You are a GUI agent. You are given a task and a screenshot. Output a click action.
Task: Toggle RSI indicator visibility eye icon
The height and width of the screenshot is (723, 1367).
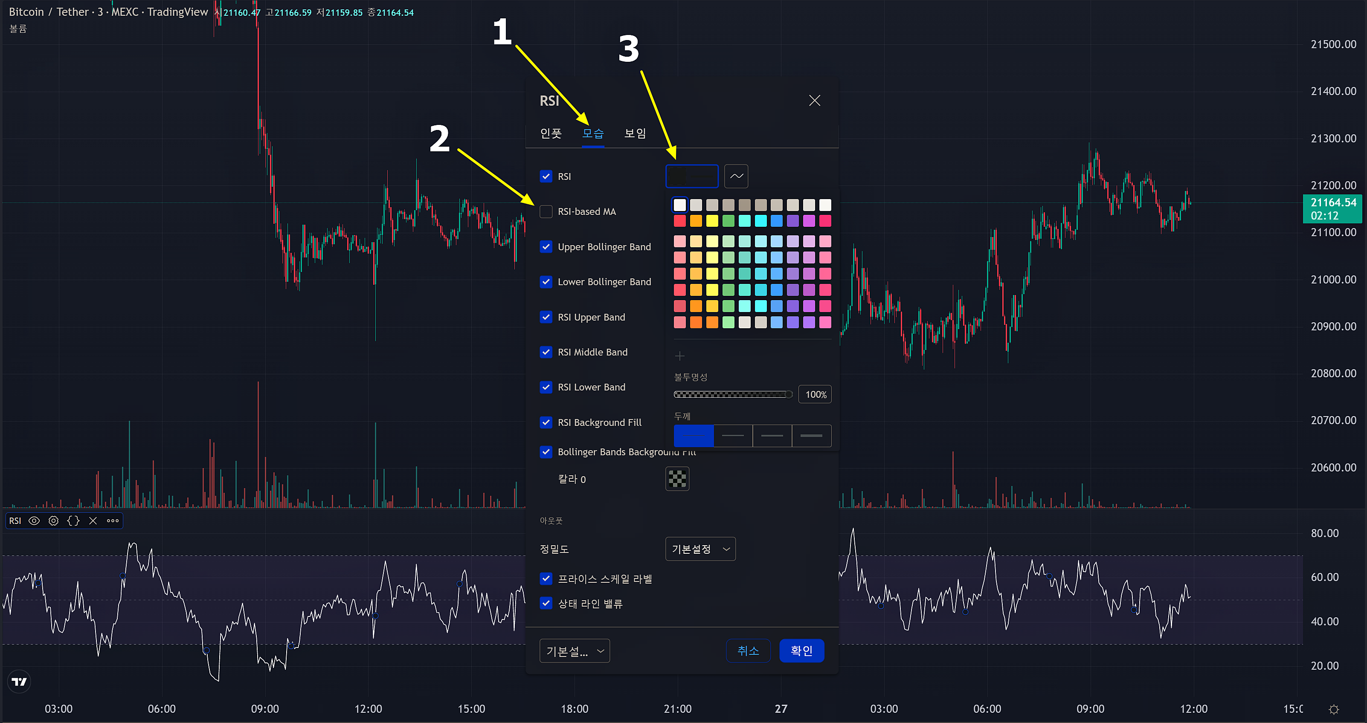click(34, 521)
